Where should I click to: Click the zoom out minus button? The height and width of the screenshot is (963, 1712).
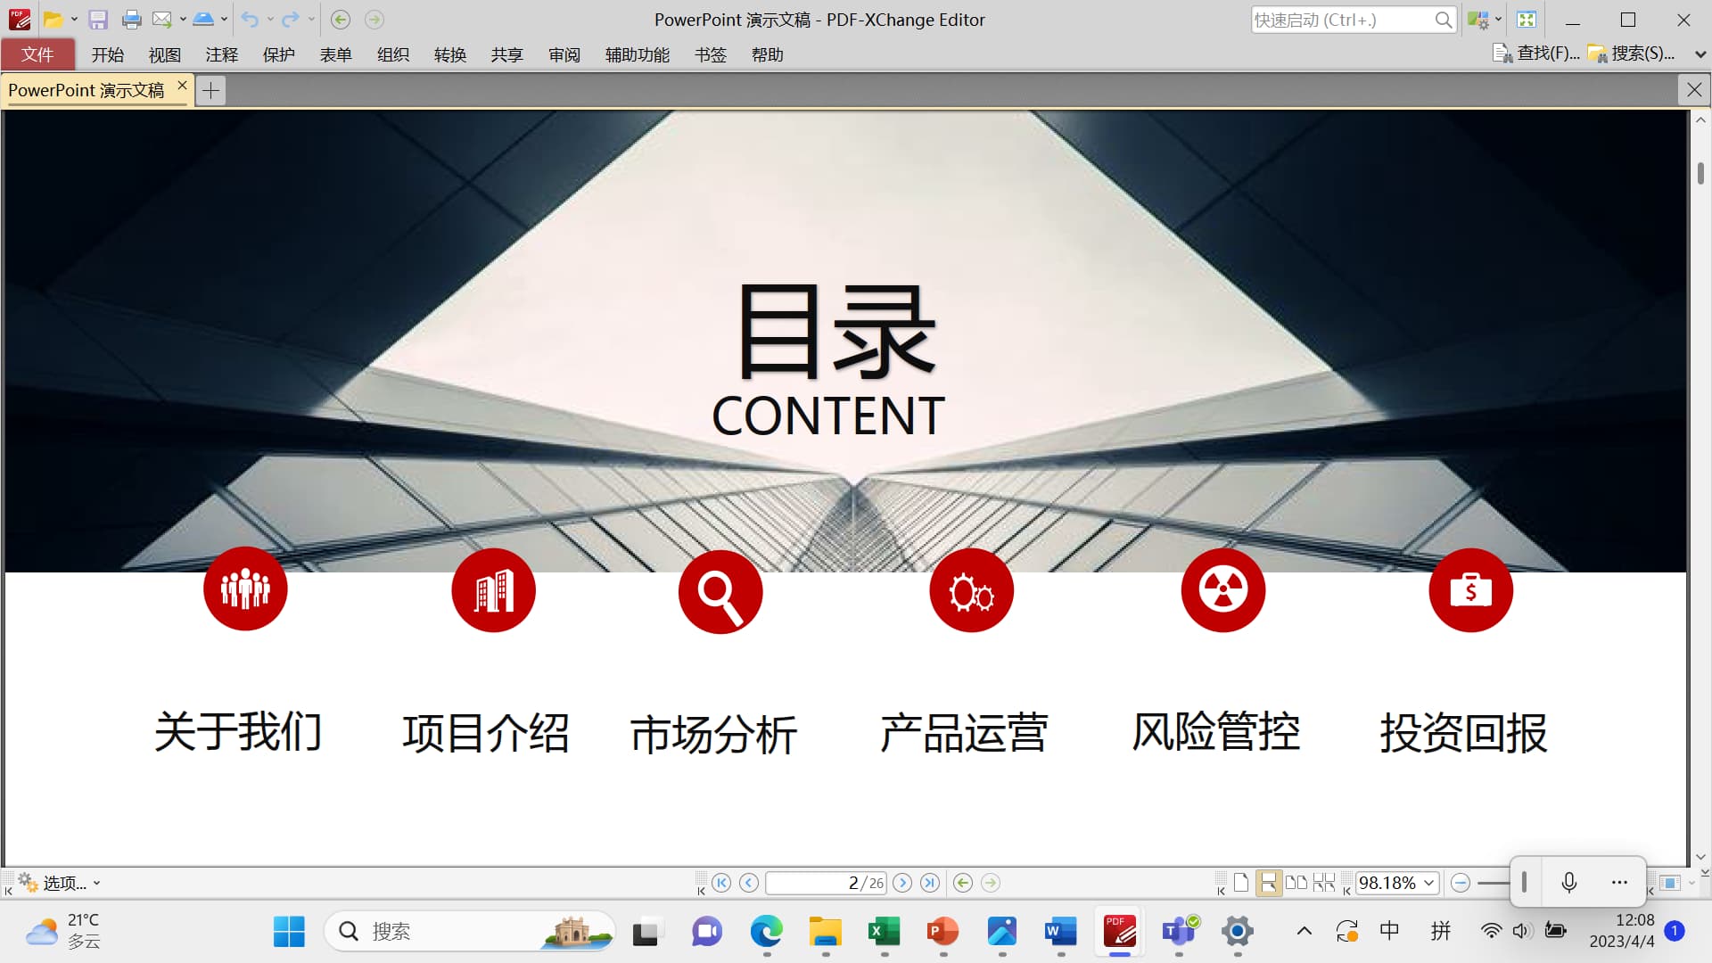pyautogui.click(x=1460, y=883)
